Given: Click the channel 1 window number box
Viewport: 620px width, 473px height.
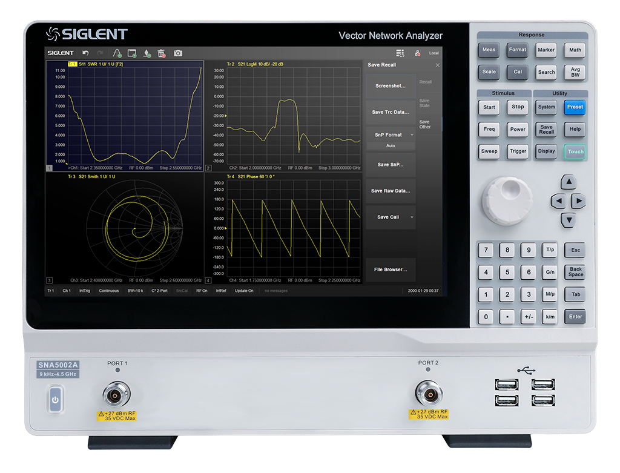Looking at the screenshot, I should (x=50, y=168).
